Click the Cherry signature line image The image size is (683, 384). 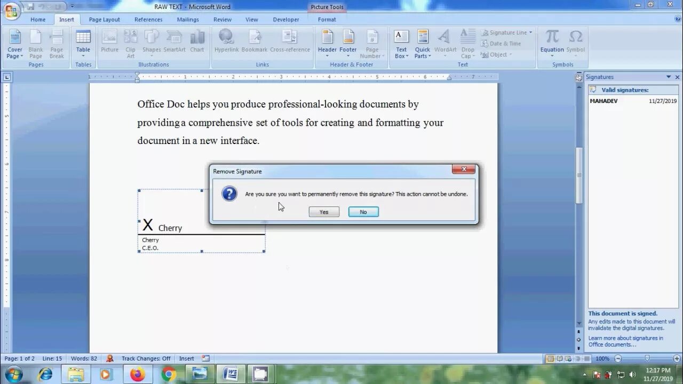(x=202, y=221)
